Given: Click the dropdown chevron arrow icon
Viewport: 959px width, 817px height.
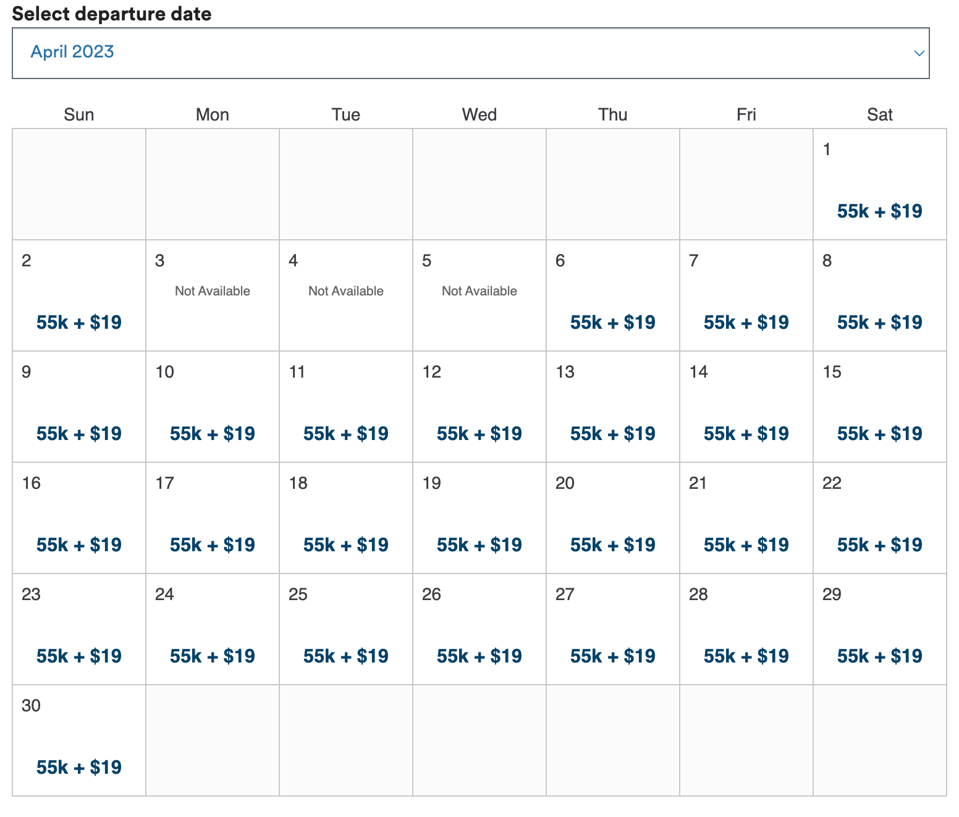Looking at the screenshot, I should 919,53.
